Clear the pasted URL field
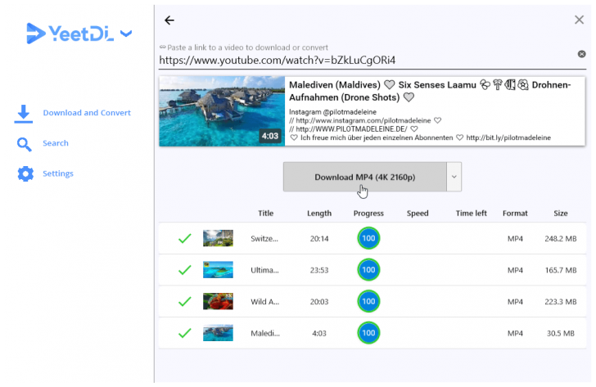The width and height of the screenshot is (596, 387). click(581, 54)
